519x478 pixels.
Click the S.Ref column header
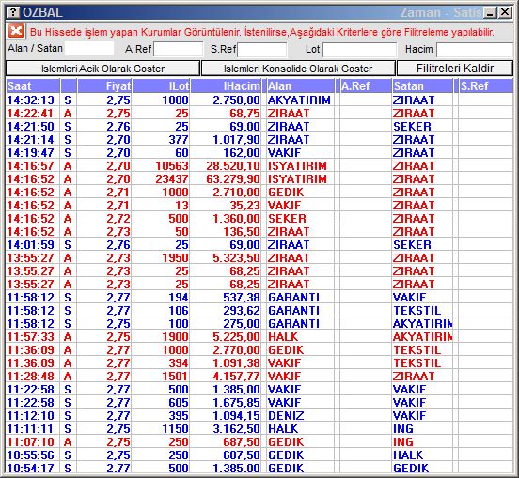[486, 86]
